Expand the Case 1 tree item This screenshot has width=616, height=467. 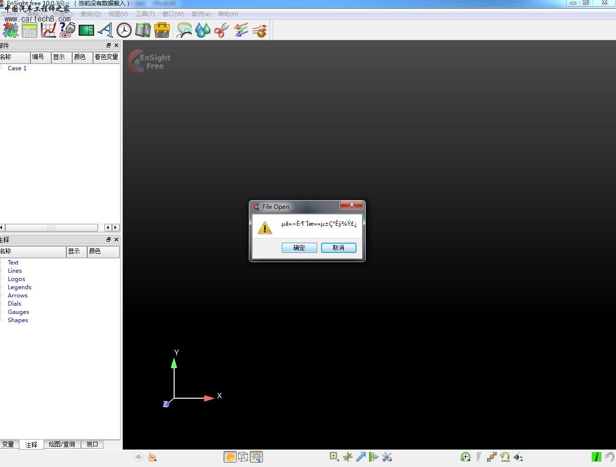click(x=17, y=68)
